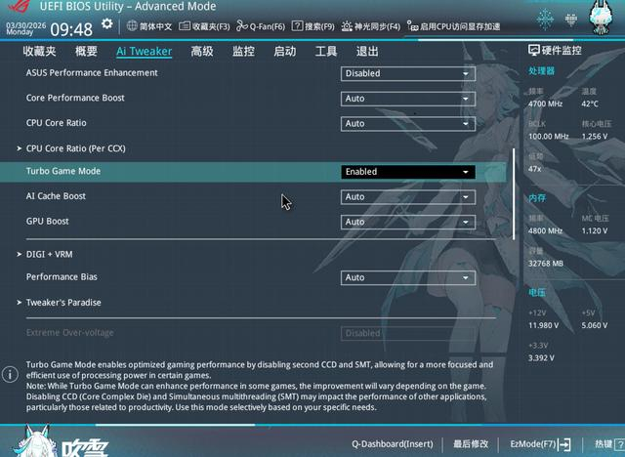The image size is (625, 457).
Task: Click the 1.256 V core voltage value
Action: pos(595,137)
